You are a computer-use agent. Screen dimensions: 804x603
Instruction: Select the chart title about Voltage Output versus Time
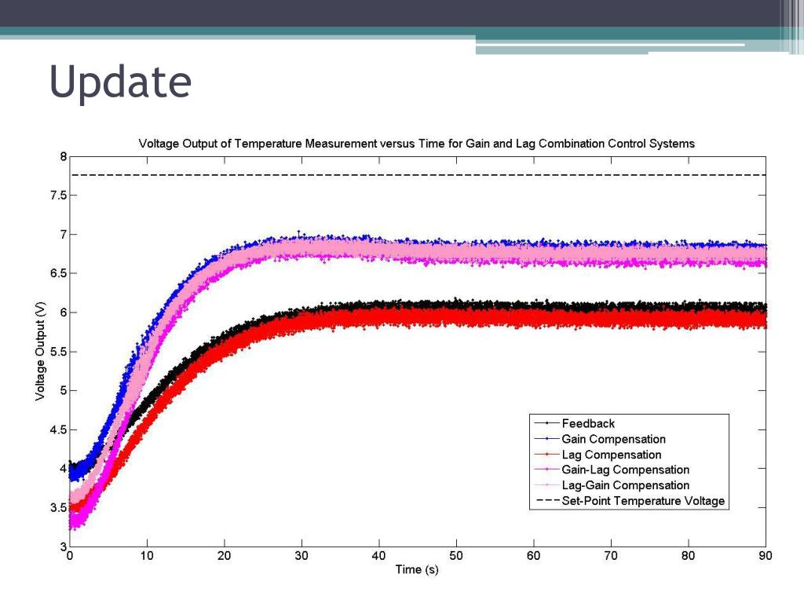coord(416,144)
